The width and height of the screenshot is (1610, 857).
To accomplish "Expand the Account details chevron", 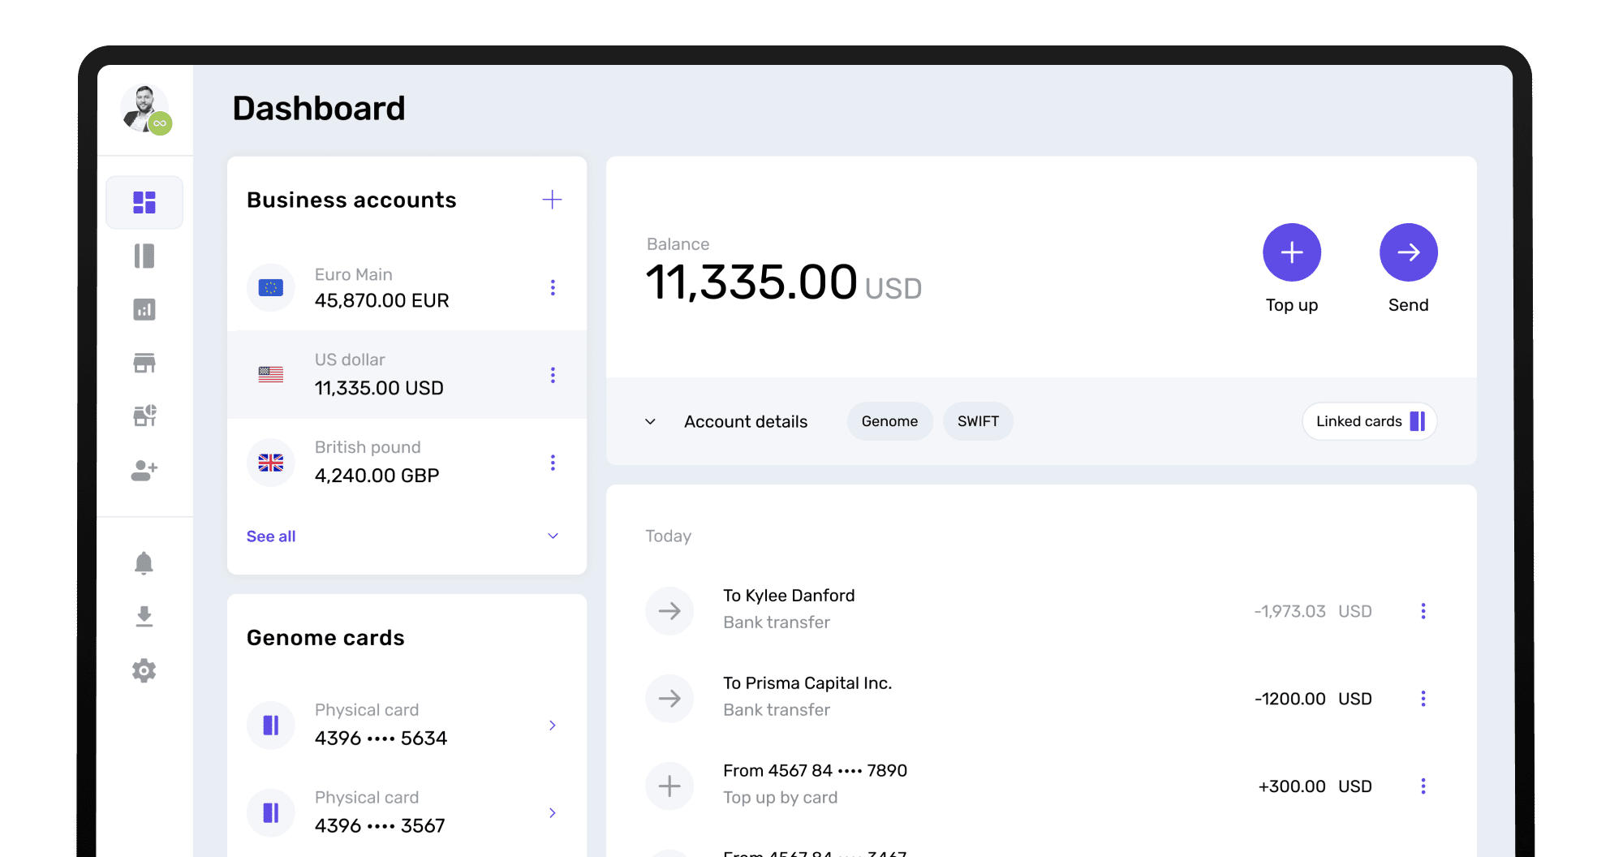I will [650, 422].
